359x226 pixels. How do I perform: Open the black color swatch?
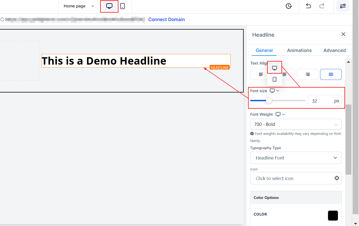pos(333,216)
